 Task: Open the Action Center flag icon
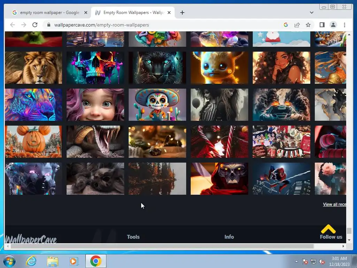[x=305, y=261]
